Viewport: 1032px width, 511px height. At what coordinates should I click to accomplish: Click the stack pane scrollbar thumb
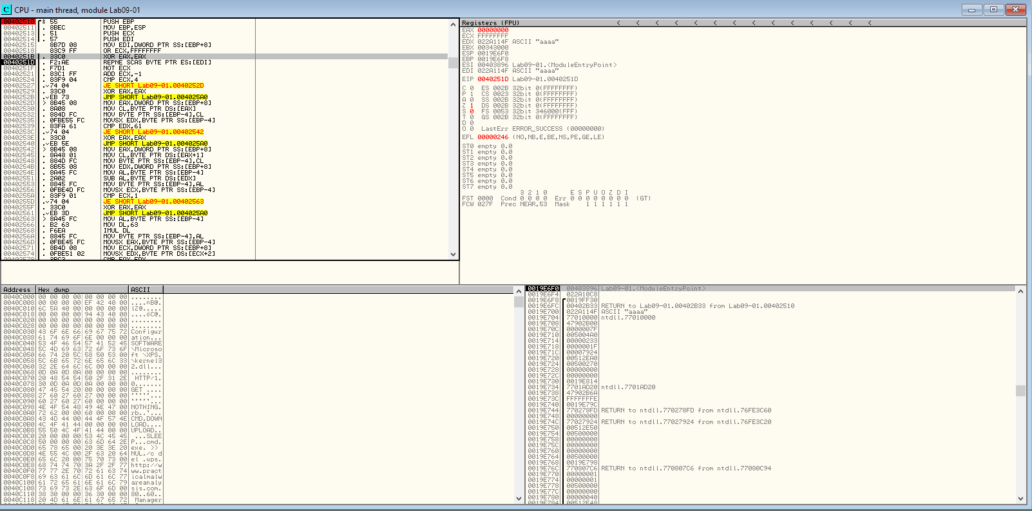point(1020,390)
